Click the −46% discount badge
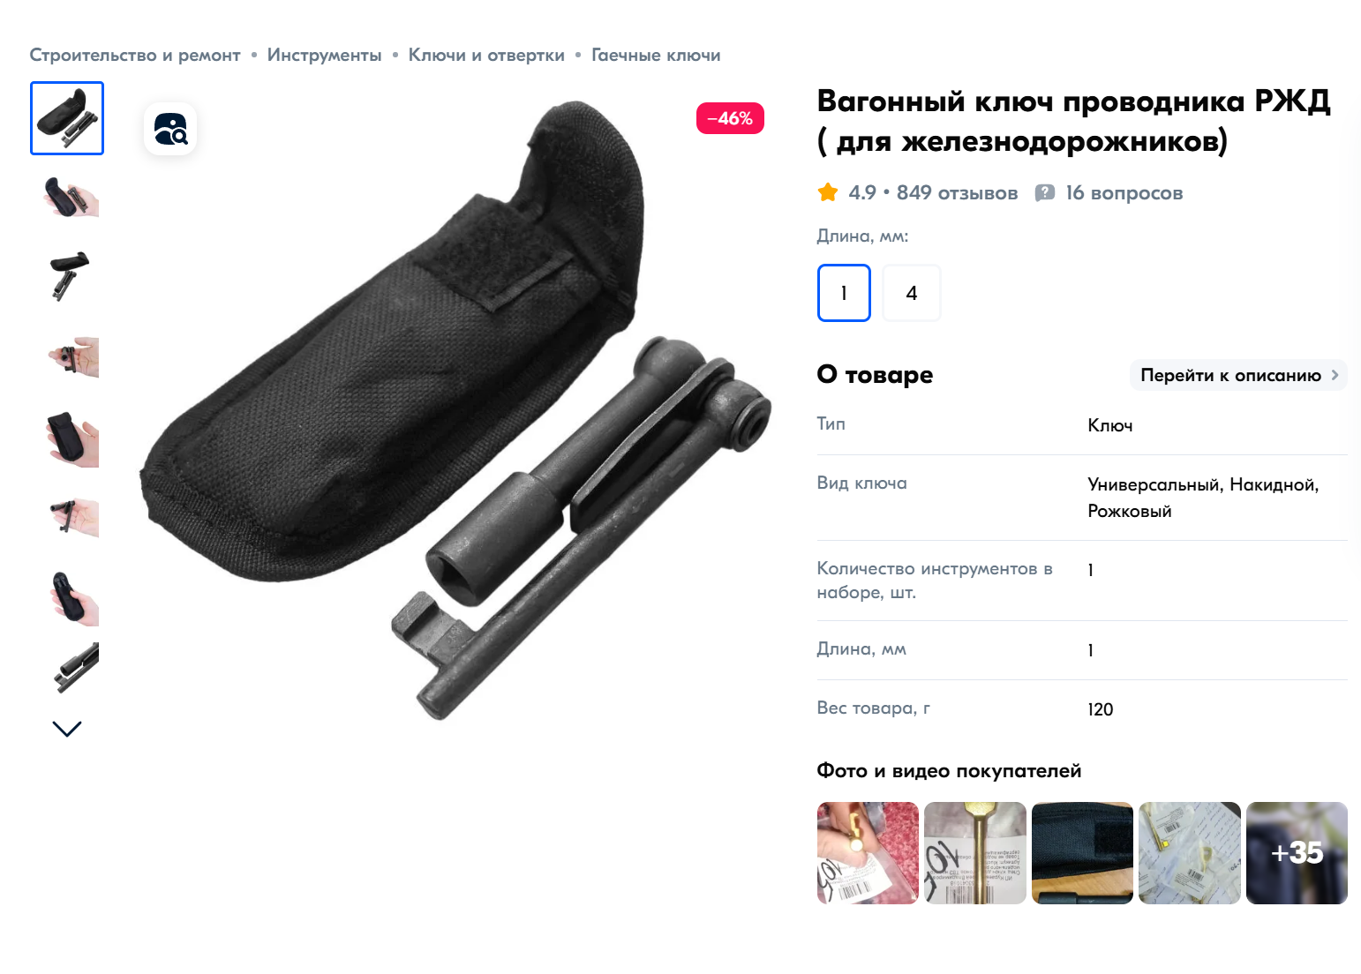The height and width of the screenshot is (974, 1361). [x=730, y=118]
